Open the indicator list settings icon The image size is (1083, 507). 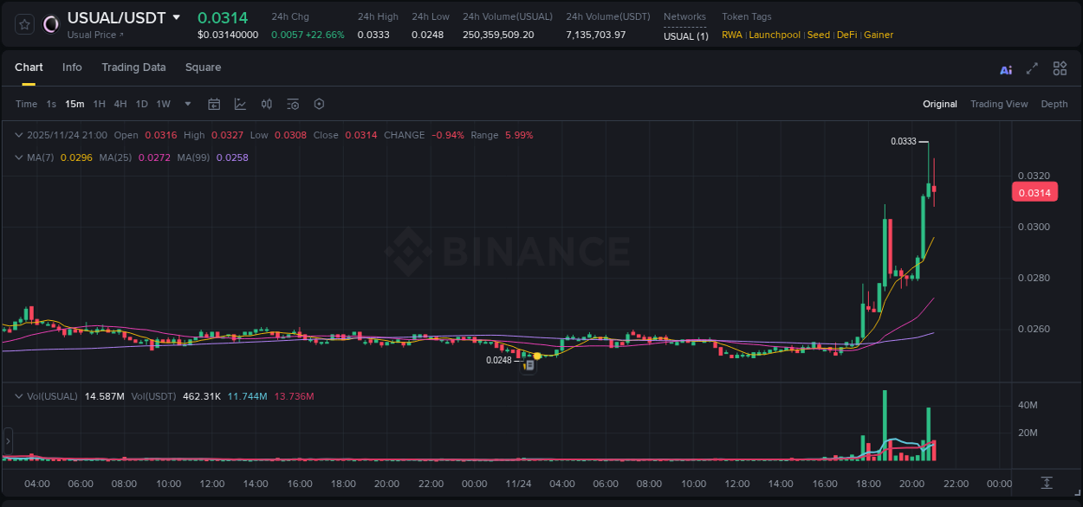(292, 104)
